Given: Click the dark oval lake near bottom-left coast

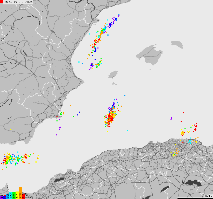Looking at the screenshot, I should 59,179.
